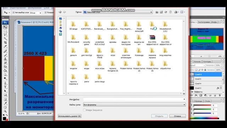Delete layer with trash icon
This screenshot has width=227, height=128.
point(220,95)
